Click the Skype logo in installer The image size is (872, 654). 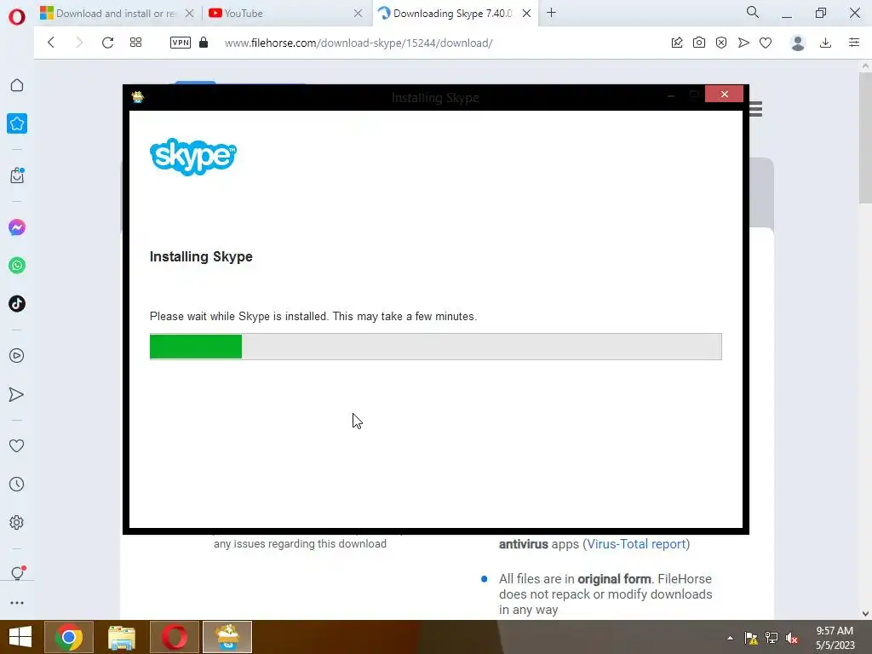pyautogui.click(x=193, y=157)
